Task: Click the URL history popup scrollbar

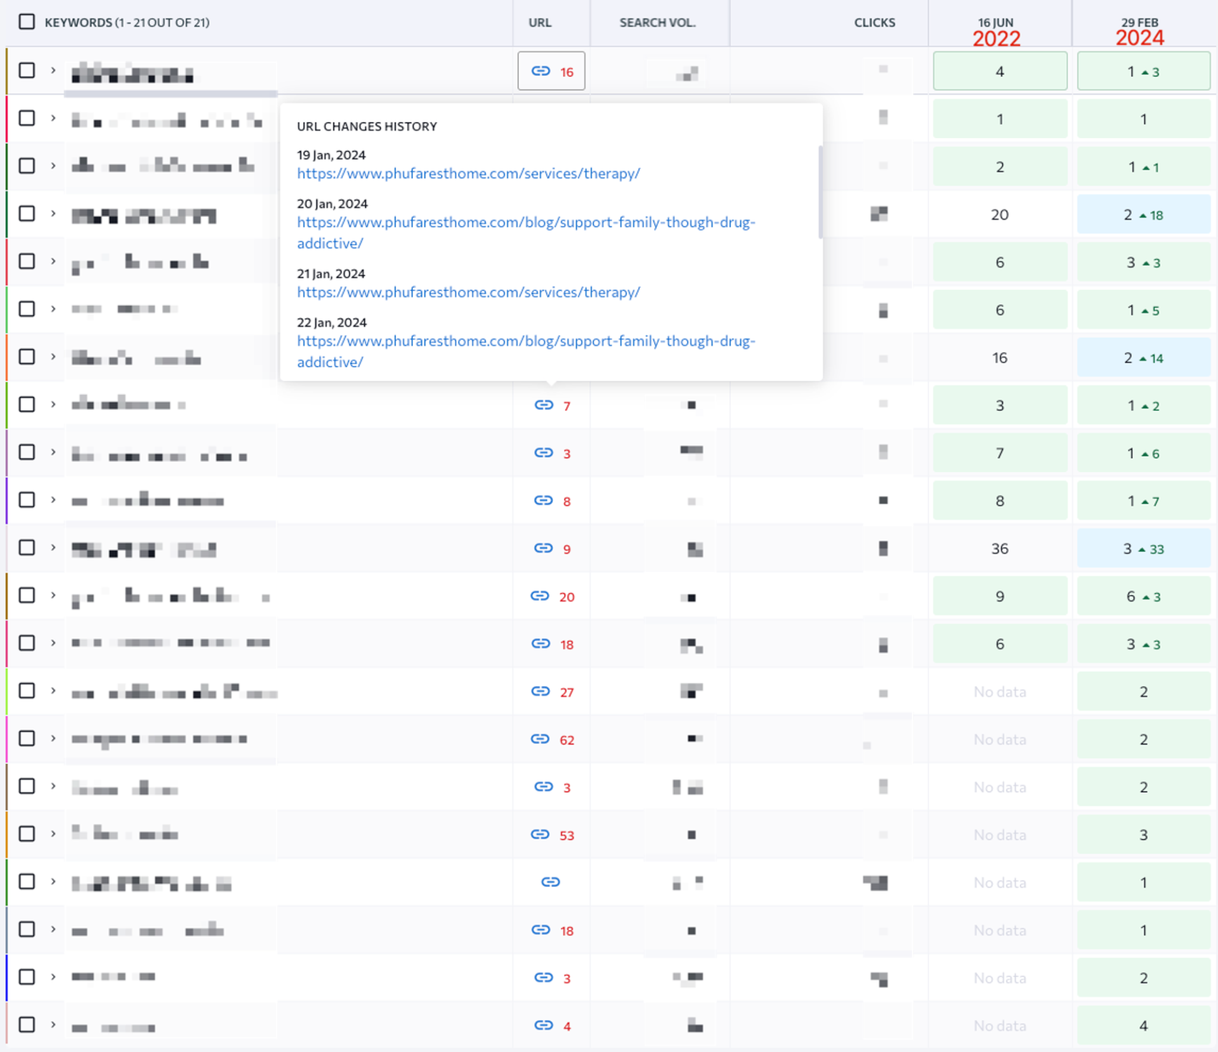Action: (x=820, y=192)
